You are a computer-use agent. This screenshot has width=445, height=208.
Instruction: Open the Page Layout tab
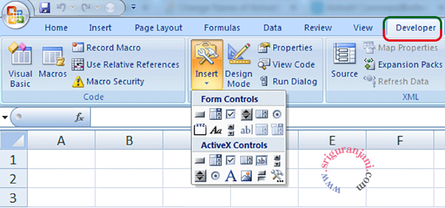click(x=159, y=28)
